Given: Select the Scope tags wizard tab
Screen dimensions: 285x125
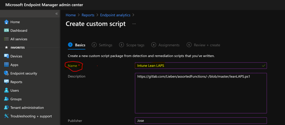Looking at the screenshot, I should coord(132,45).
